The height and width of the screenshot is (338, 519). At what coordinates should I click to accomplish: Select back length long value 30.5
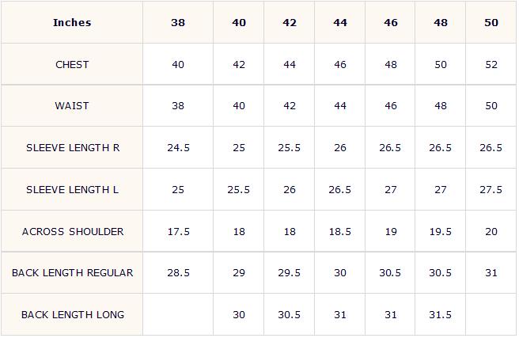point(290,314)
